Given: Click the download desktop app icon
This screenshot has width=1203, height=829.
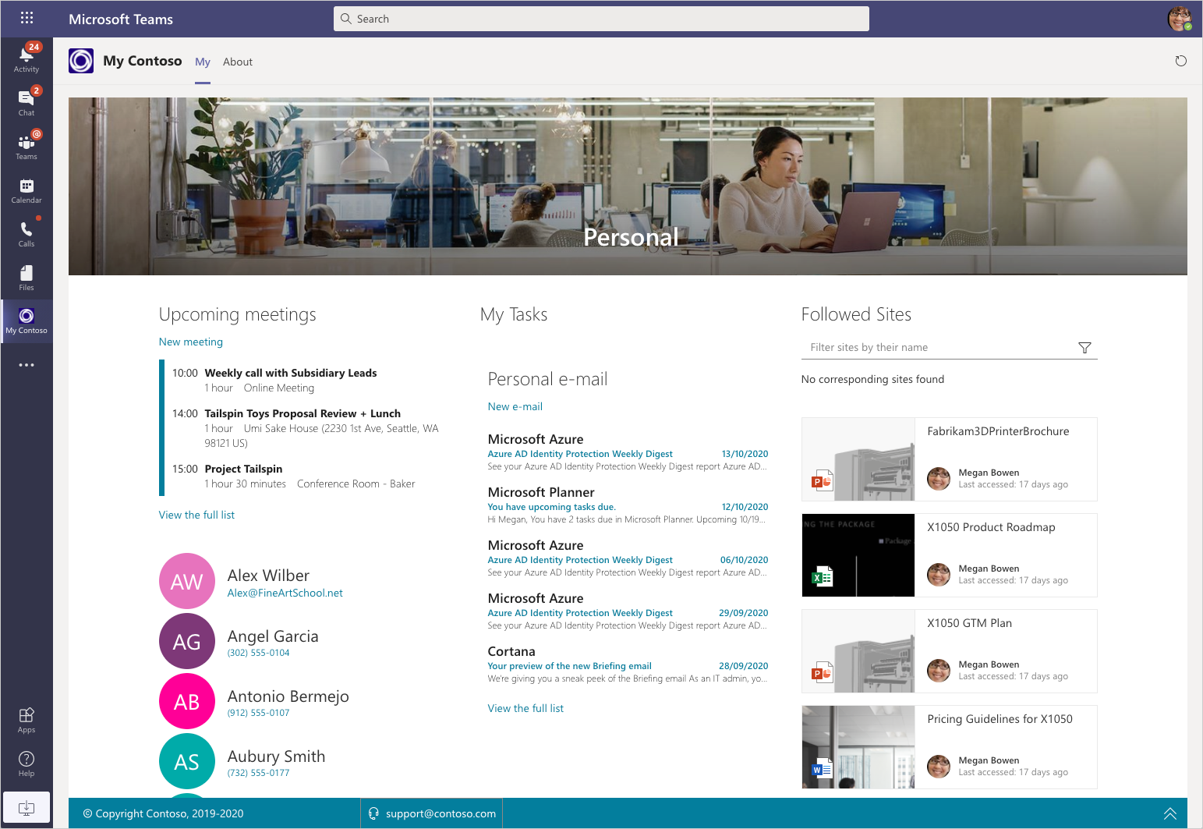Looking at the screenshot, I should click(x=26, y=807).
